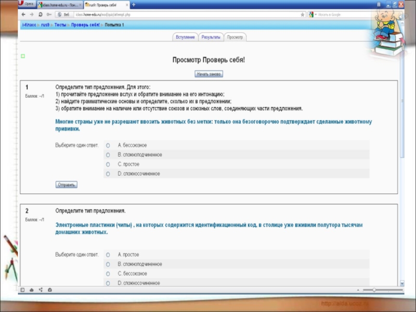Viewport: 416px width, 312px height.
Task: Click the address bar URL field
Action: 182,15
